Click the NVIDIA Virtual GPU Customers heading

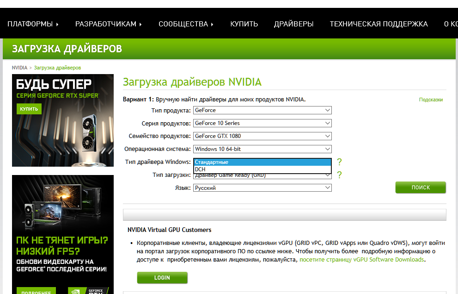pos(169,230)
